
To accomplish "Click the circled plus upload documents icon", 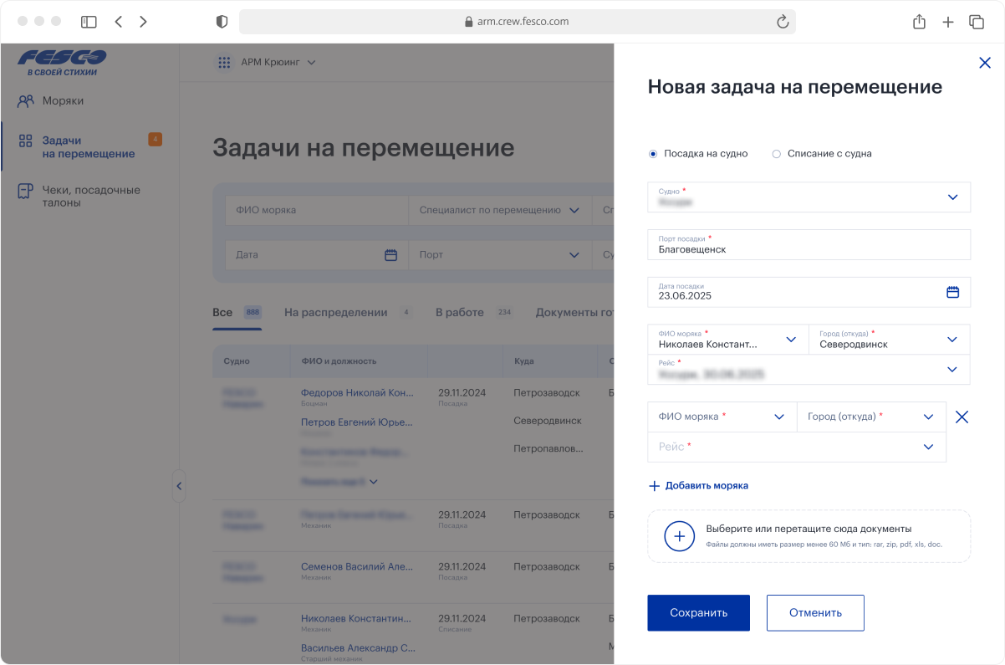I will (679, 536).
